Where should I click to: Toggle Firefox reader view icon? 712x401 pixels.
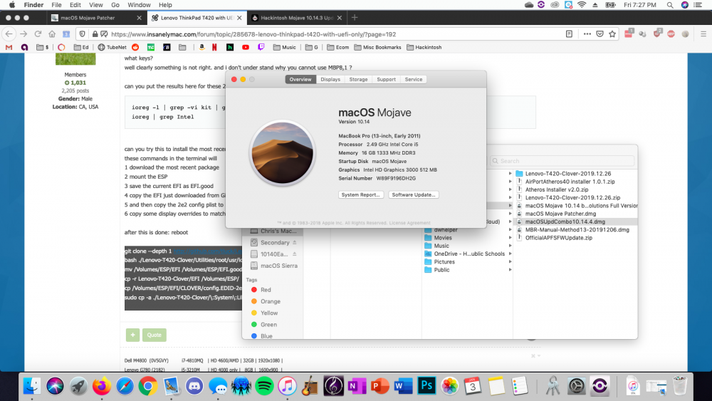click(569, 34)
